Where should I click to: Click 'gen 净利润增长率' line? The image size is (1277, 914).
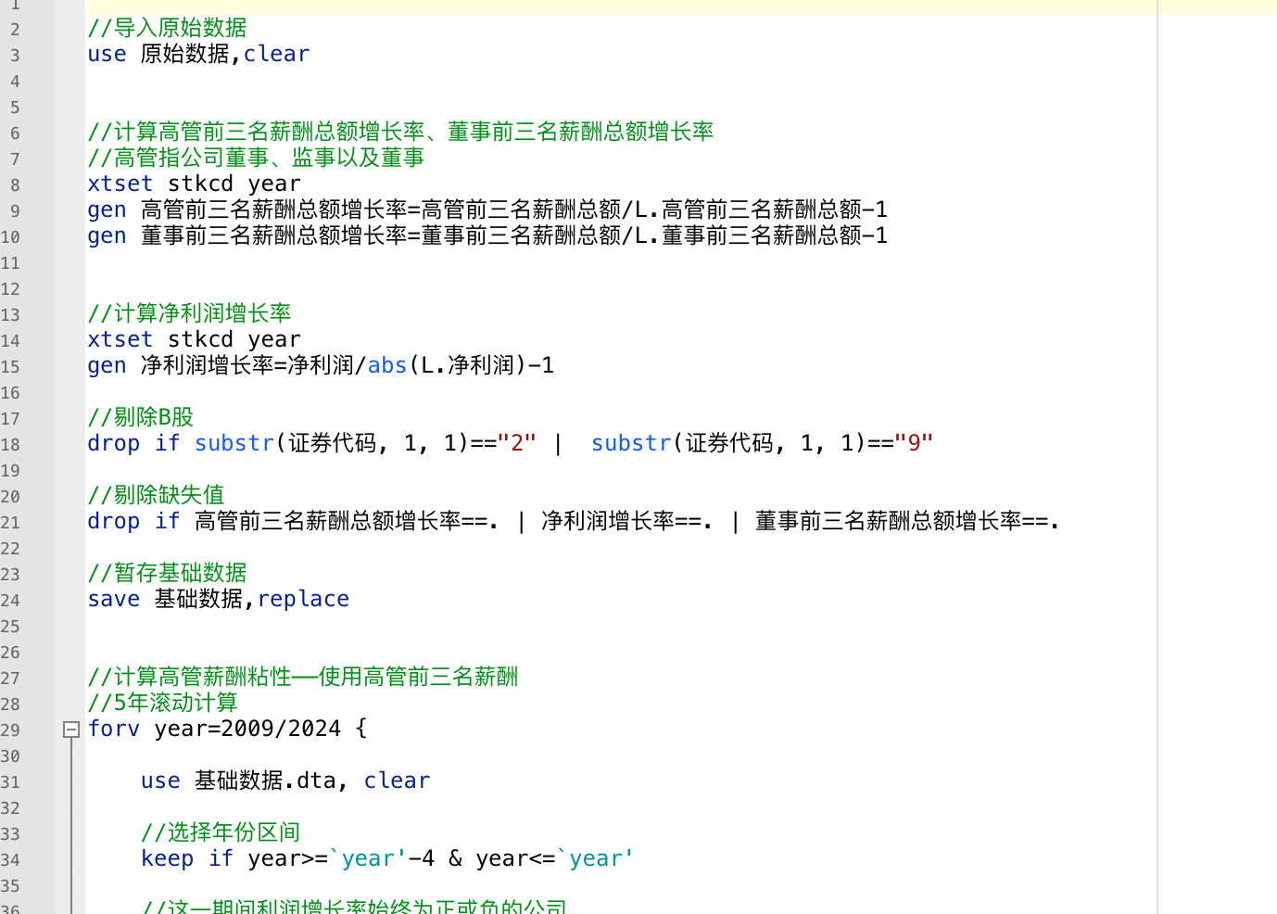click(320, 366)
